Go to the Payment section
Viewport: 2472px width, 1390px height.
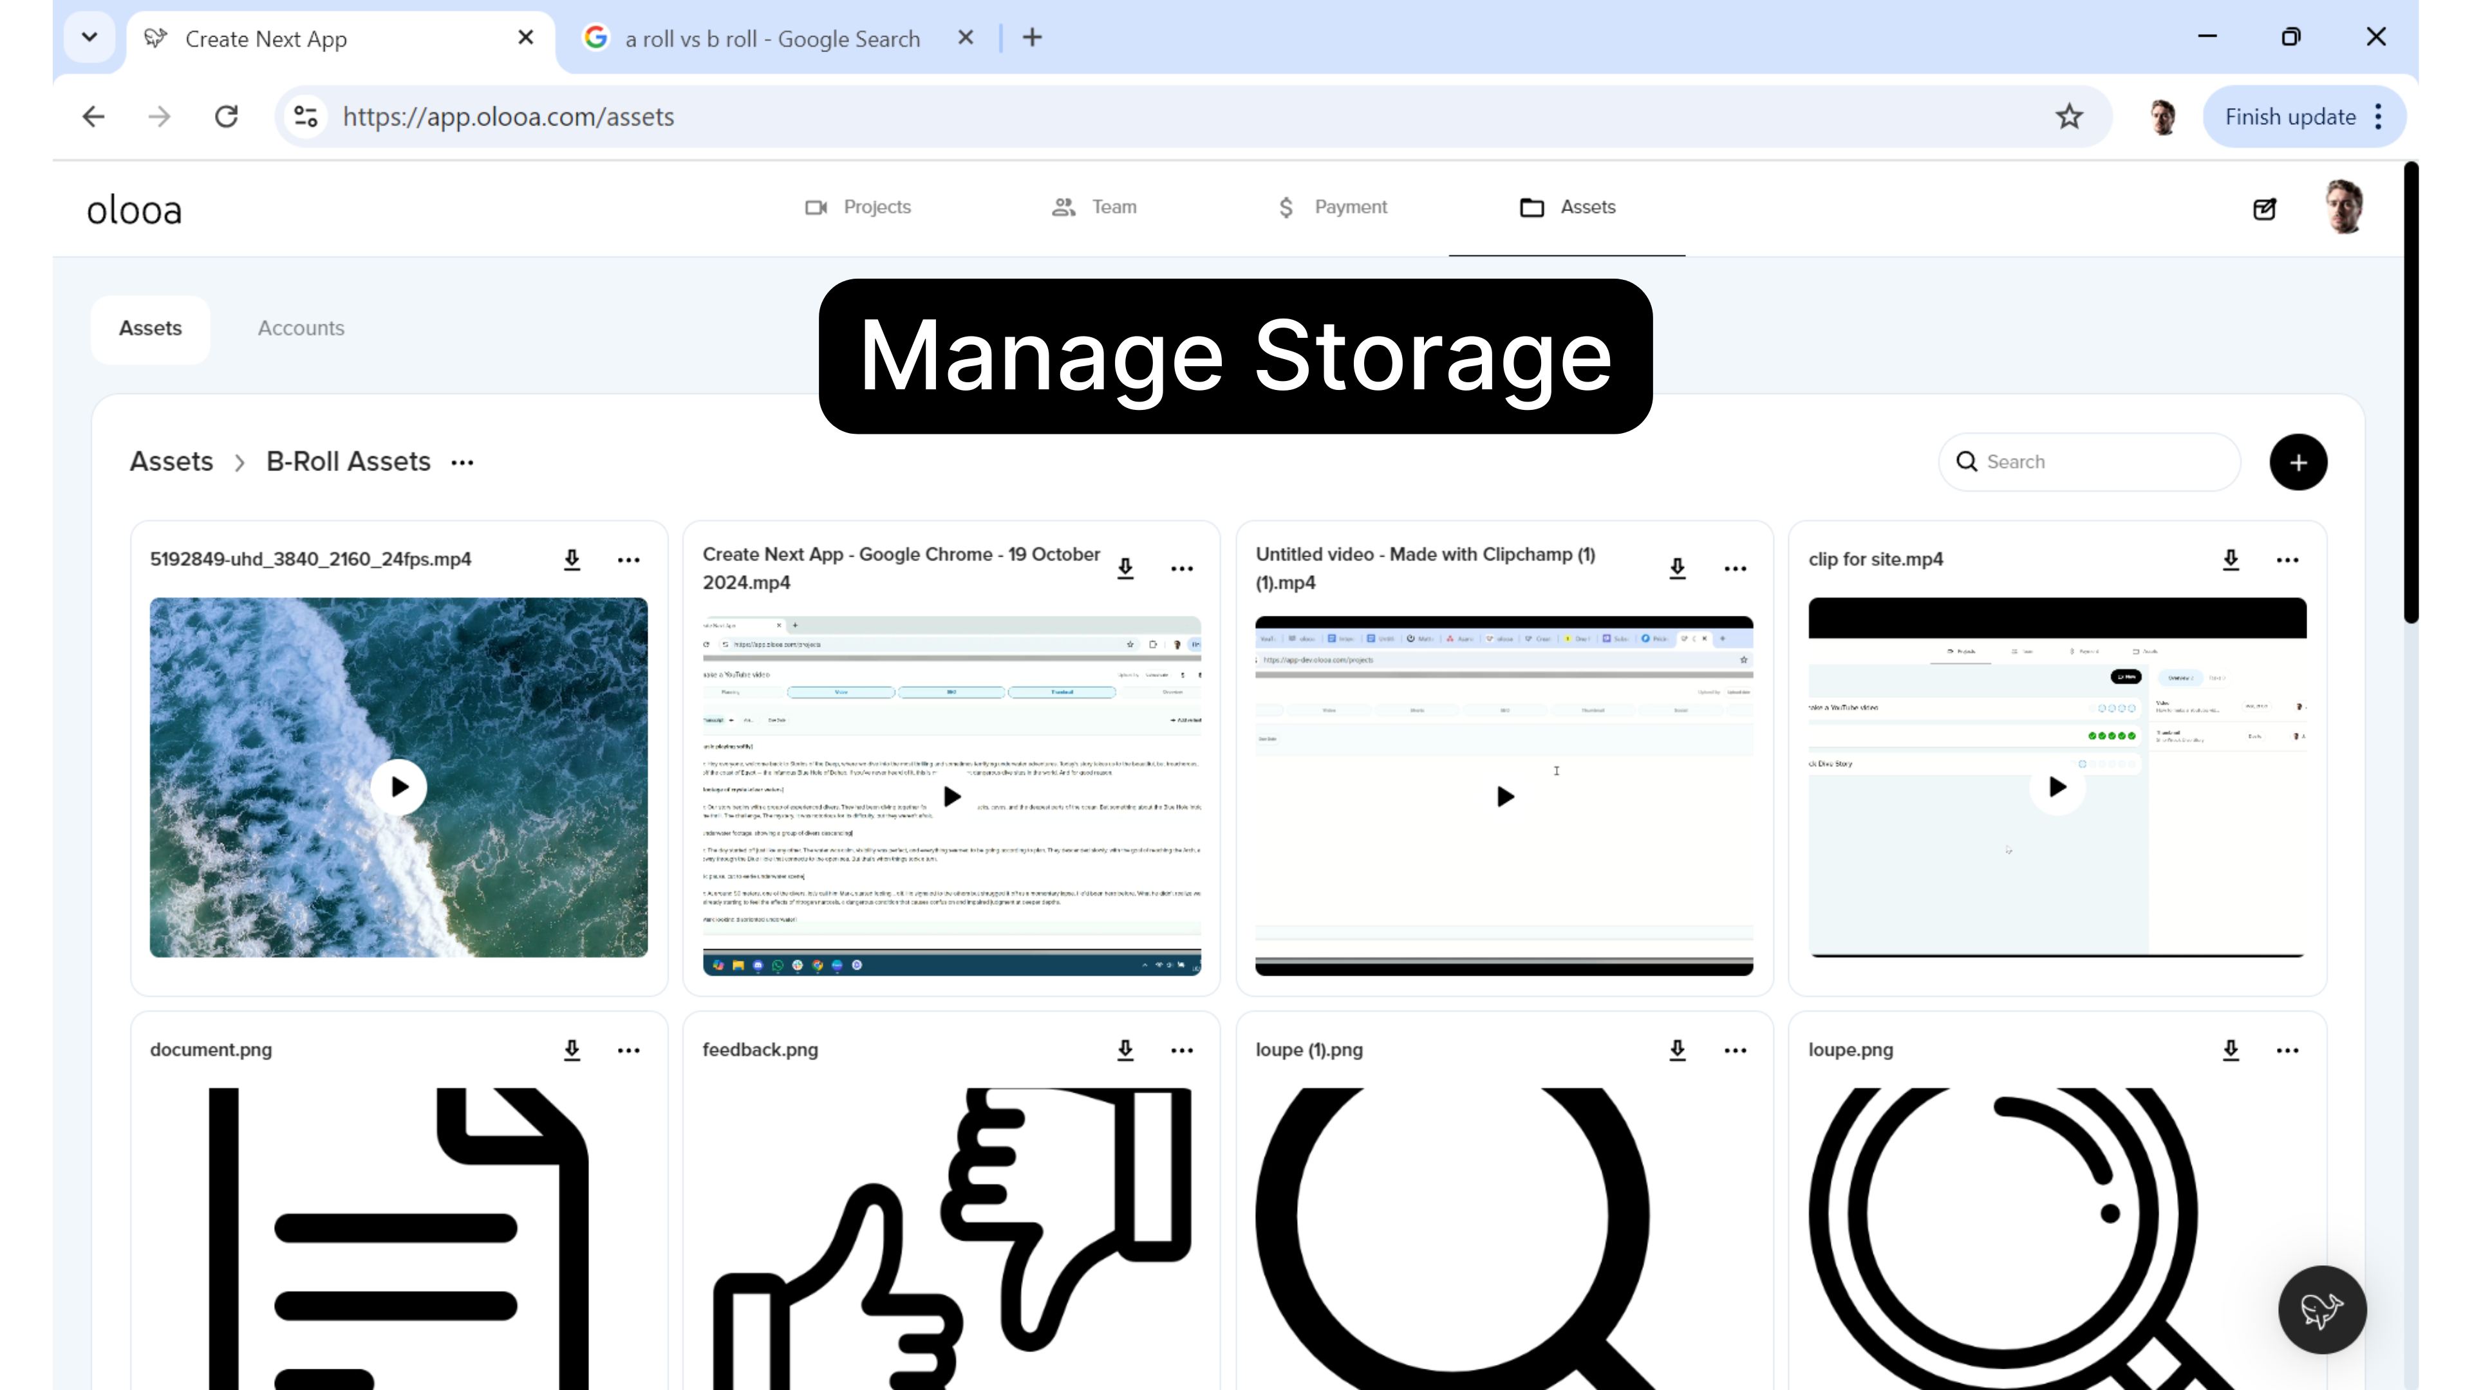pos(1332,207)
